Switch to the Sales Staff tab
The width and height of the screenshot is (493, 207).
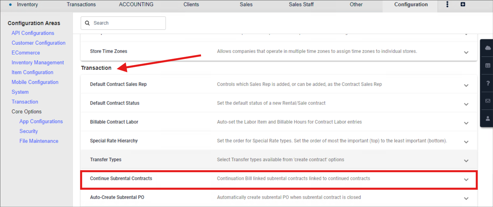301,4
